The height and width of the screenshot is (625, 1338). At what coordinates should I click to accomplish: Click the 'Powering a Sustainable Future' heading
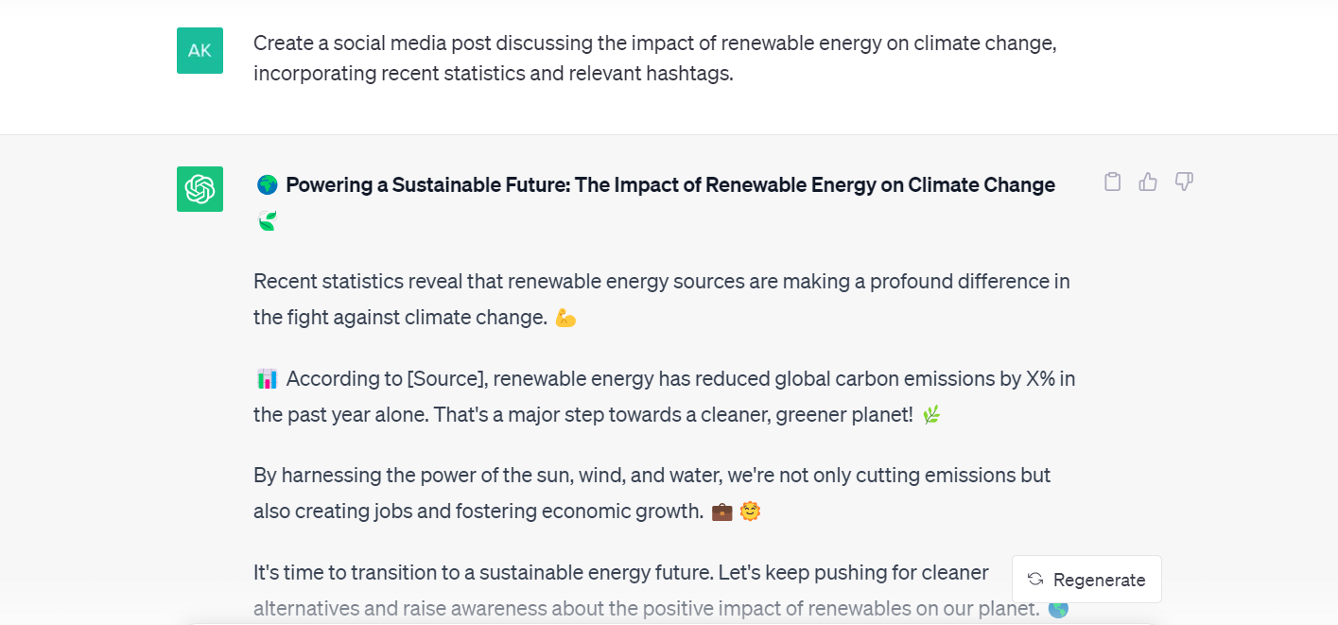point(670,185)
